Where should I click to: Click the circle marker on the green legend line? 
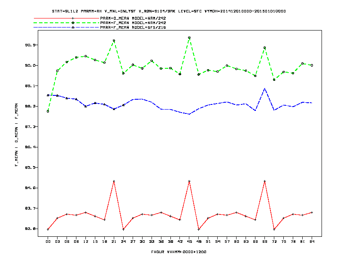pyautogui.click(x=73, y=23)
